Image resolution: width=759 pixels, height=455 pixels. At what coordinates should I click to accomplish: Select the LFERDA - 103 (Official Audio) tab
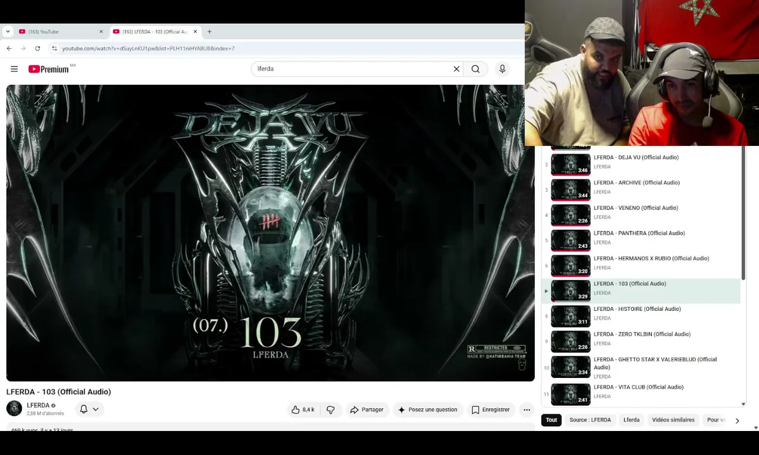pos(155,32)
